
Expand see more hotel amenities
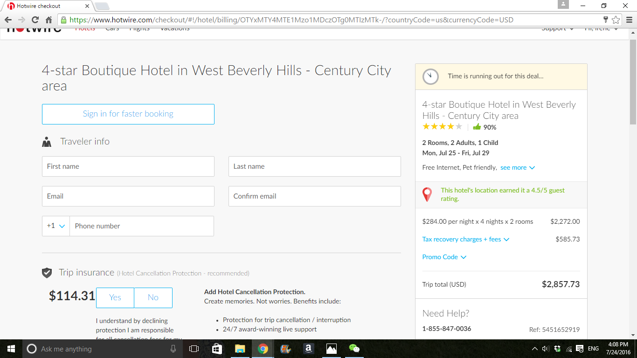(x=517, y=167)
